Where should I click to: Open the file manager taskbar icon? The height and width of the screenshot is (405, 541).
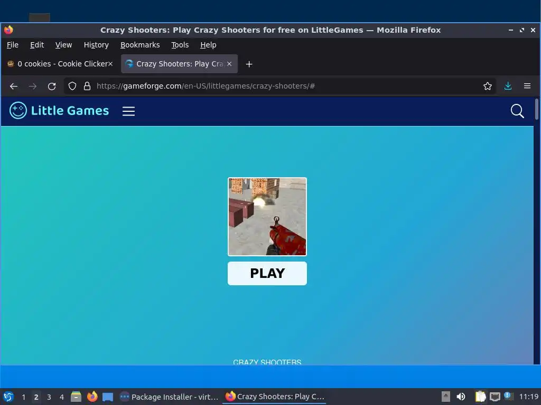pyautogui.click(x=76, y=397)
